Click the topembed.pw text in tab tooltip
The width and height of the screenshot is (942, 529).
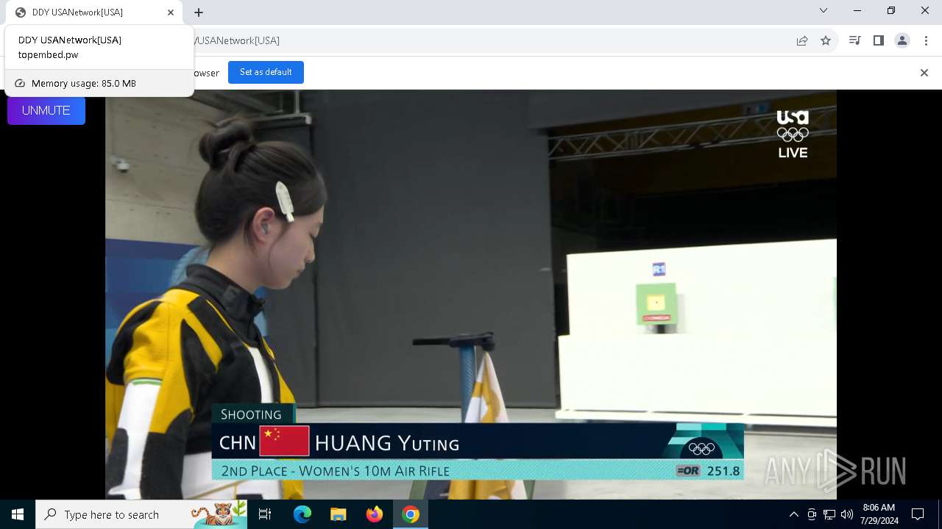click(49, 54)
